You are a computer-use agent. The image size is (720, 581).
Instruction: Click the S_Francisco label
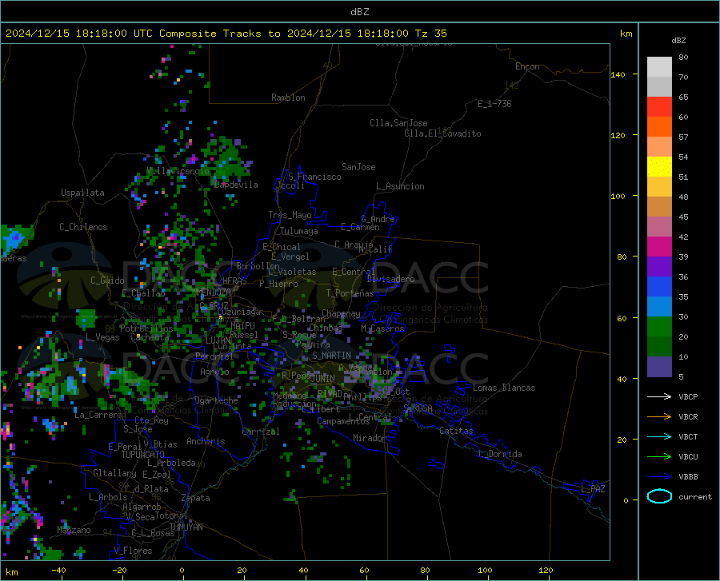click(x=314, y=177)
